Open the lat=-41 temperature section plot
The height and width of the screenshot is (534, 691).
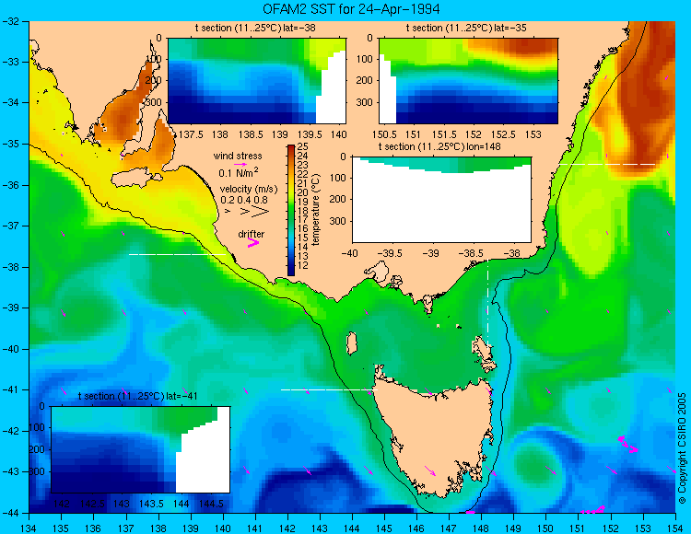(141, 449)
